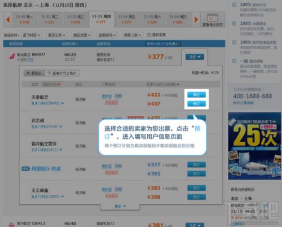
Task: Click the blue badge beside 阿里旅行·特卖
Action: pyautogui.click(x=26, y=169)
